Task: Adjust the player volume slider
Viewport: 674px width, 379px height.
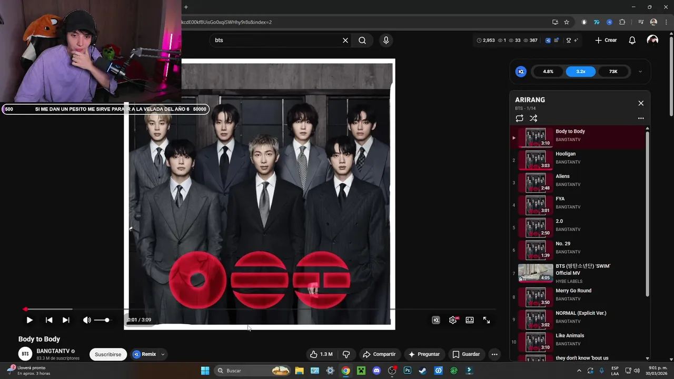Action: 103,320
